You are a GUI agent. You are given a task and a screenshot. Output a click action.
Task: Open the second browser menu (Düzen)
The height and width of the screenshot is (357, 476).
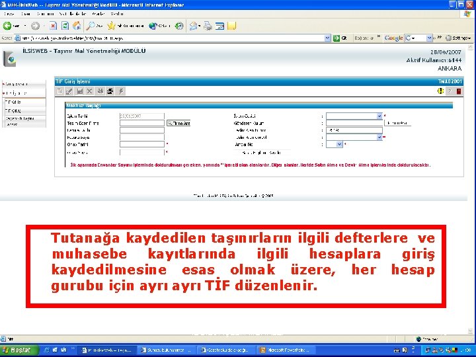(x=26, y=14)
